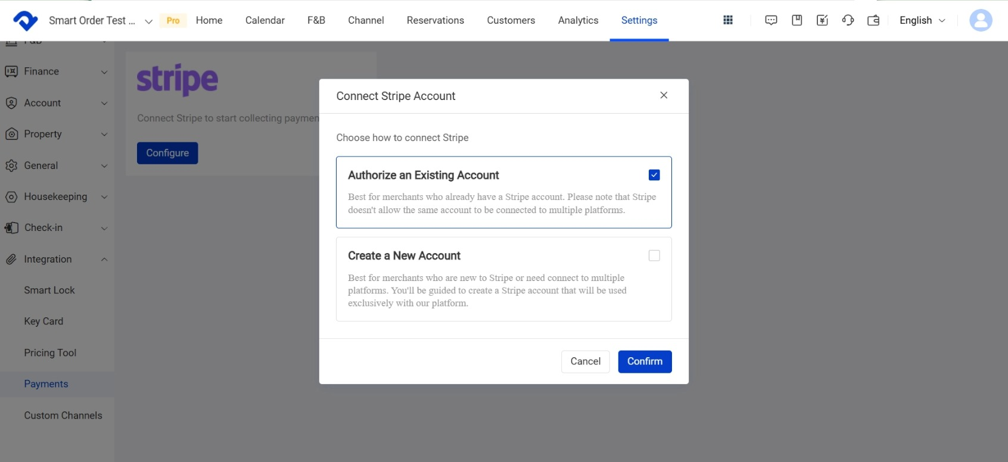Open the Customers tab
The image size is (1008, 462).
511,20
